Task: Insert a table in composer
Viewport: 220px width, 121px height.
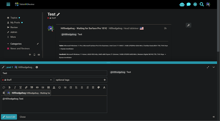Action: click(48, 87)
